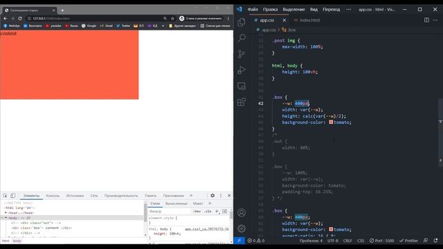The width and height of the screenshot is (443, 249).
Task: Open the errors and warnings indicator
Action: coord(256,241)
